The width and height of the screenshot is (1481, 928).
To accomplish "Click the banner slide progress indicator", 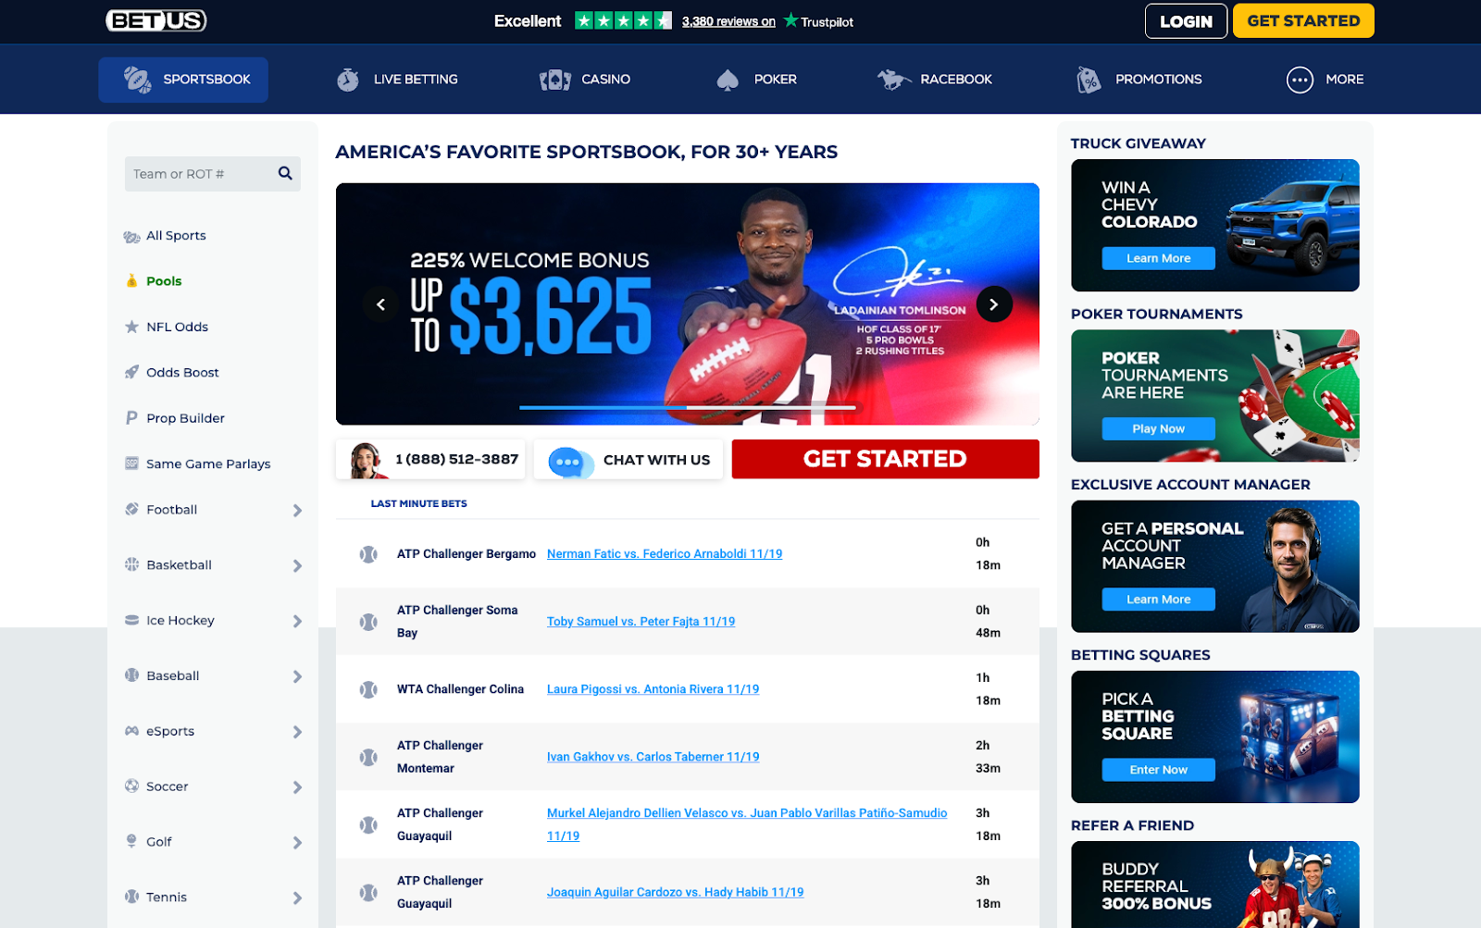I will tap(687, 407).
